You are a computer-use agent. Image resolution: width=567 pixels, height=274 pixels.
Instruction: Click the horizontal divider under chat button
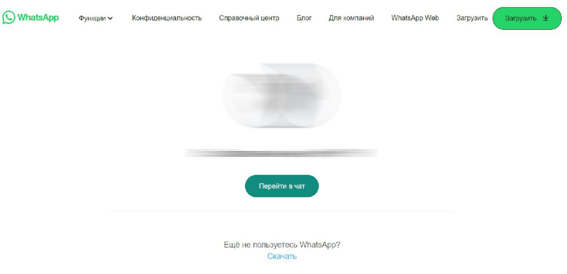click(282, 212)
